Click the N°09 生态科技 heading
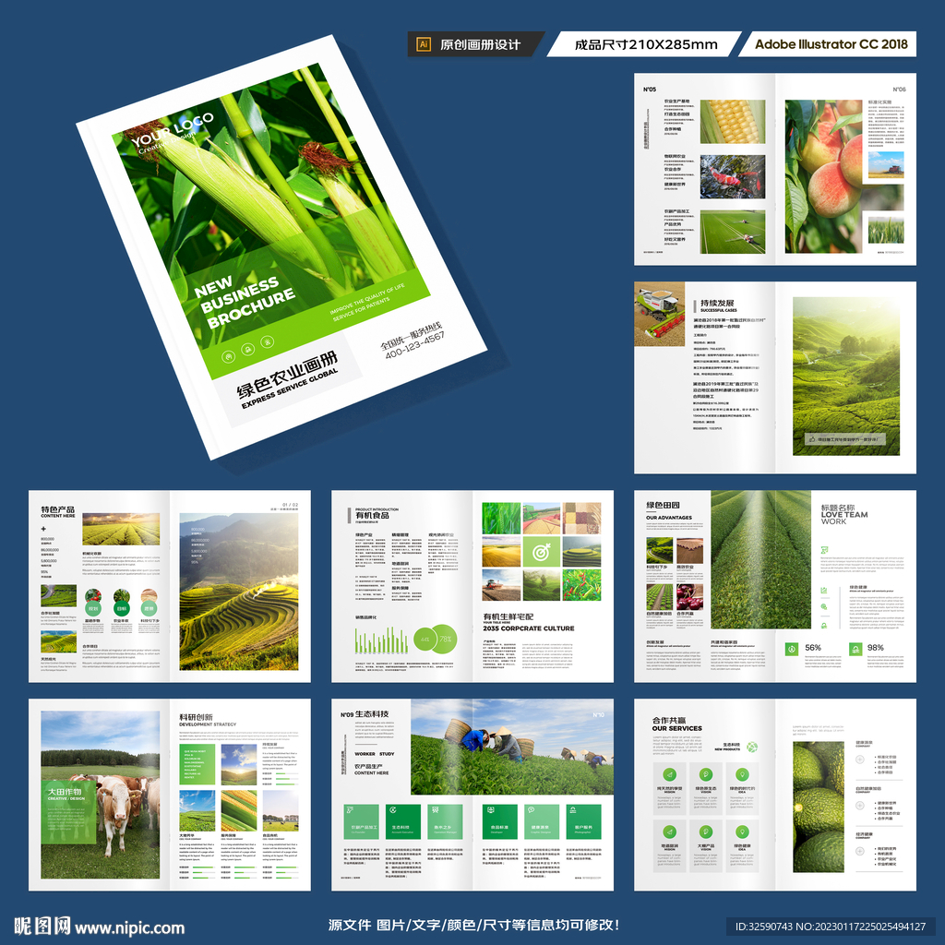 point(365,714)
